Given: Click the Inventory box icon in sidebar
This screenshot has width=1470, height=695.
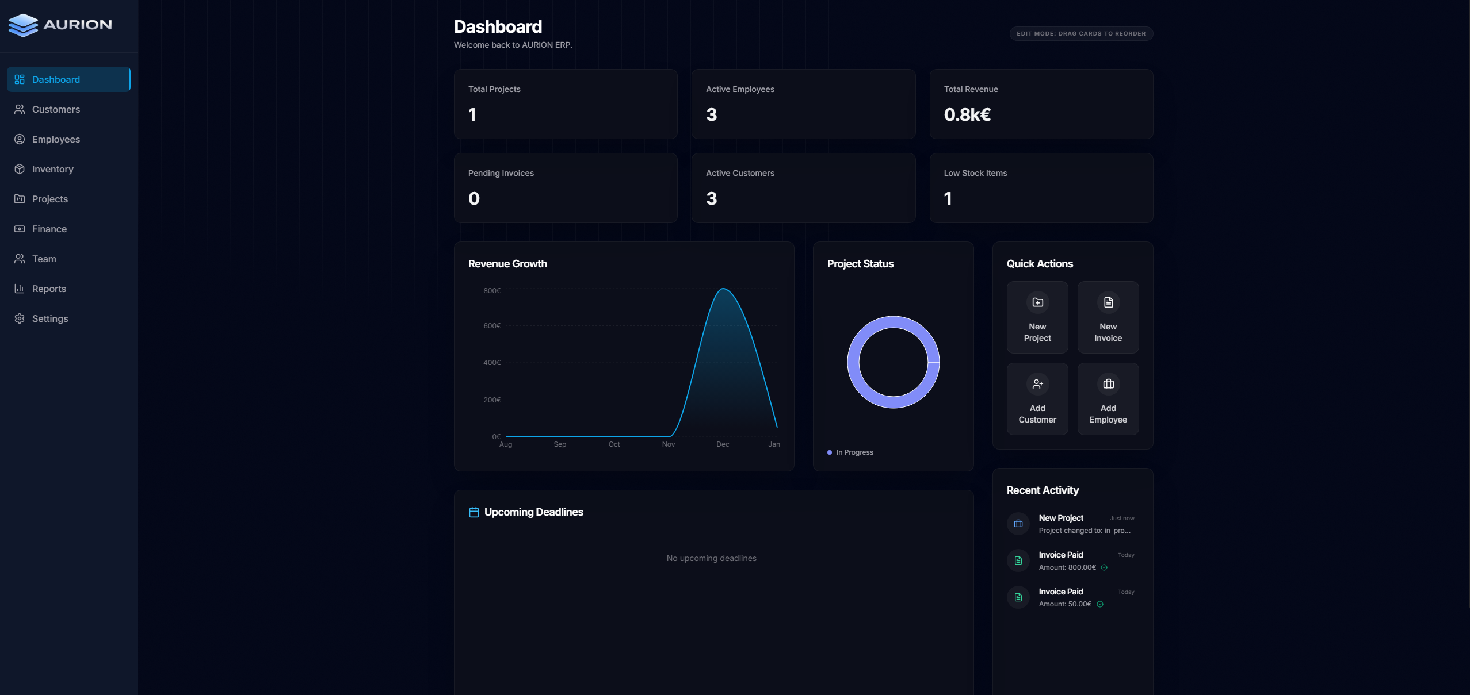Looking at the screenshot, I should point(20,169).
